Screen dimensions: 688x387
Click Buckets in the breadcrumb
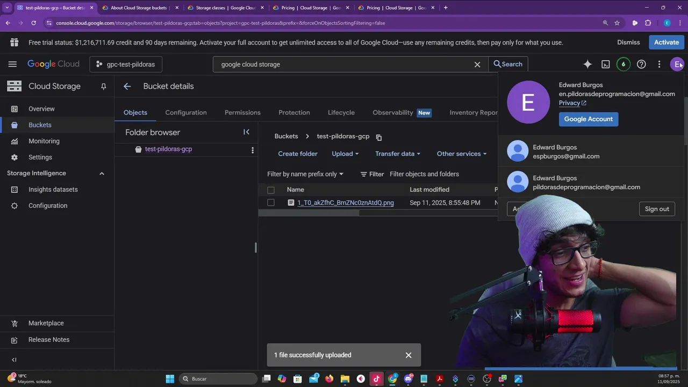click(286, 137)
